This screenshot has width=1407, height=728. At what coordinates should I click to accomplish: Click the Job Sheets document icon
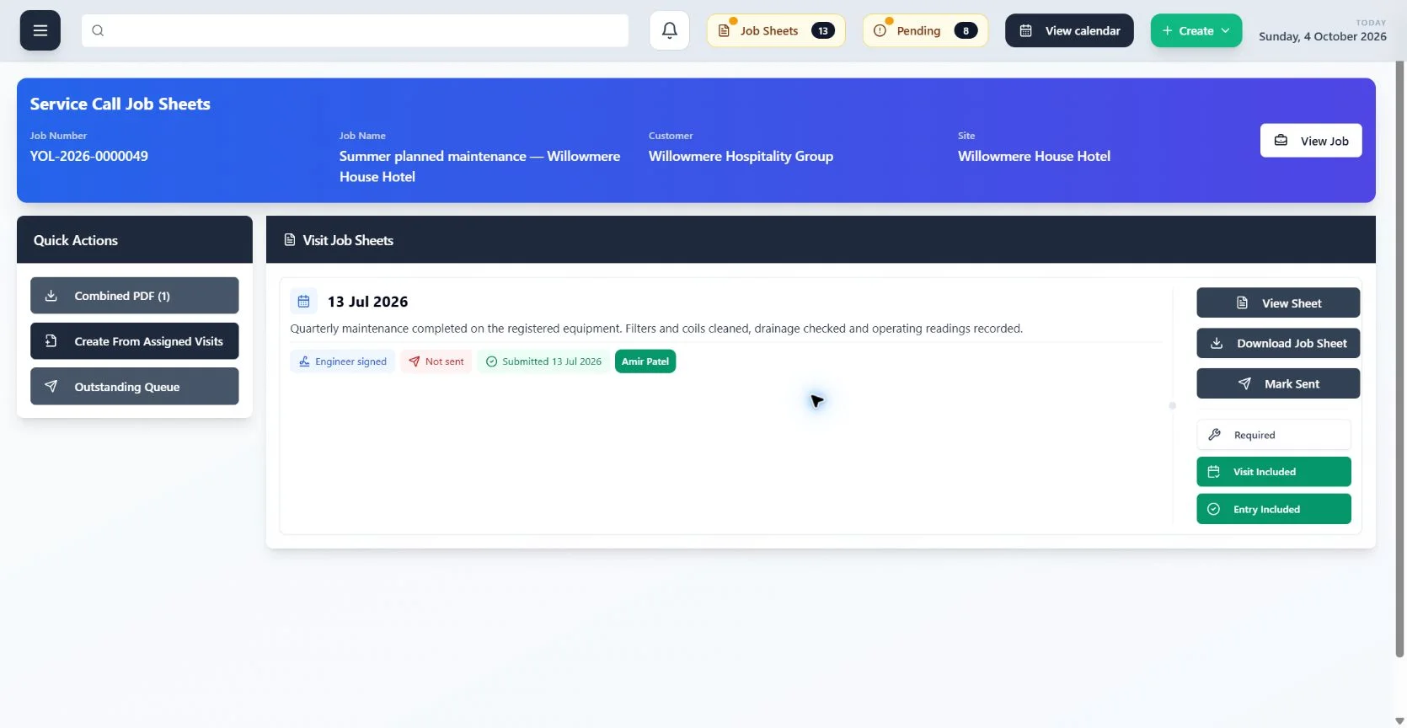click(x=724, y=31)
